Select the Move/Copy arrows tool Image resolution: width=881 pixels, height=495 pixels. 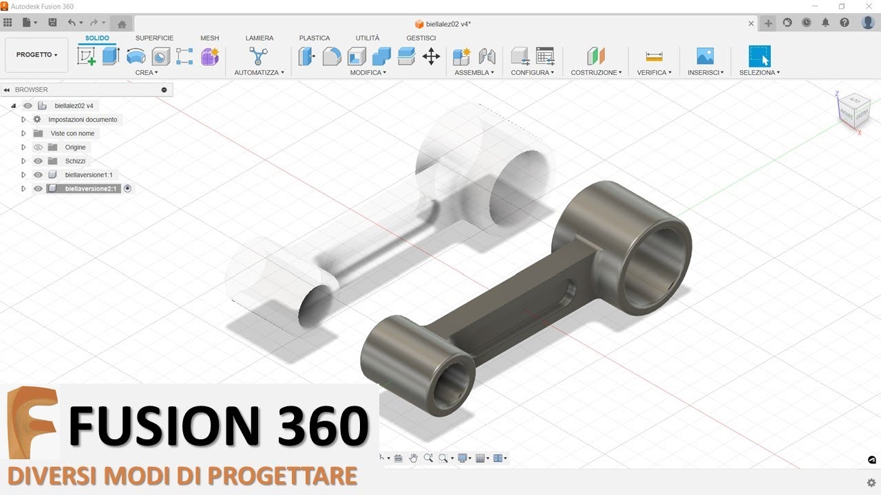pos(431,56)
